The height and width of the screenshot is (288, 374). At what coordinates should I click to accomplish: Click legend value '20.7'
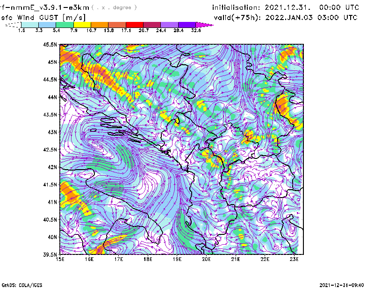144,30
